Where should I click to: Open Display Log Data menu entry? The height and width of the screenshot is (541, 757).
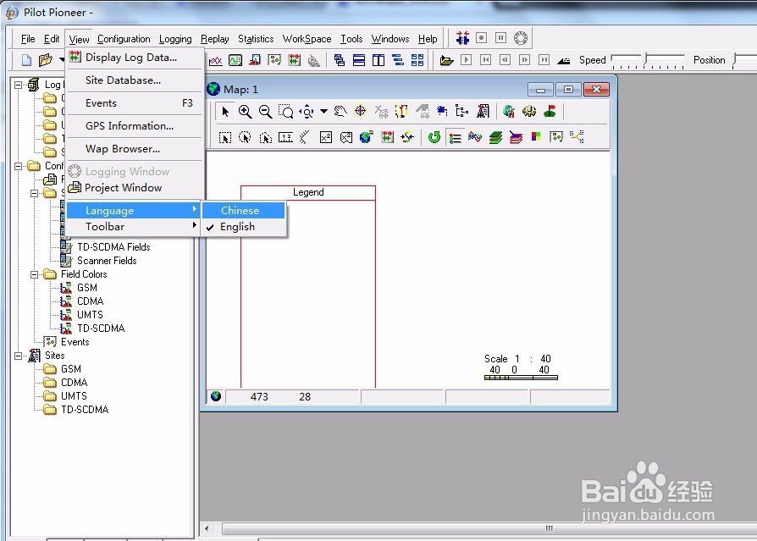(135, 58)
